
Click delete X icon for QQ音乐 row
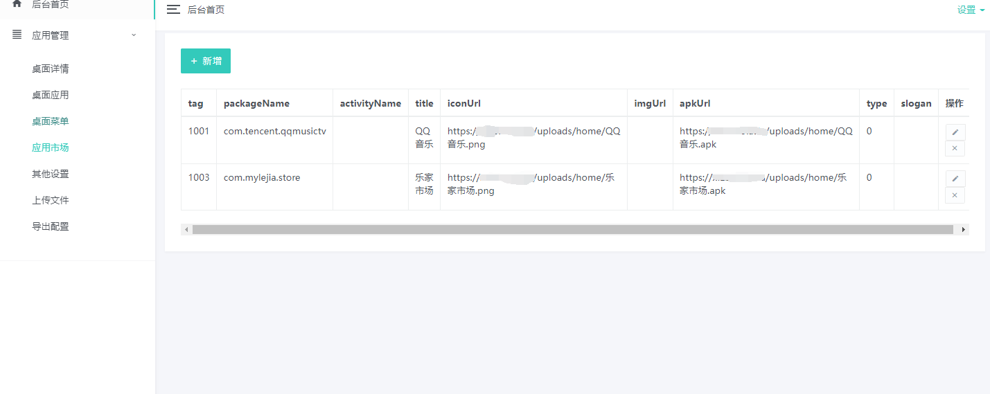(x=955, y=148)
